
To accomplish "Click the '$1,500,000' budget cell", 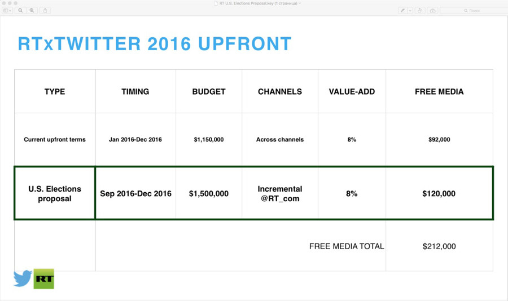I will tap(209, 193).
